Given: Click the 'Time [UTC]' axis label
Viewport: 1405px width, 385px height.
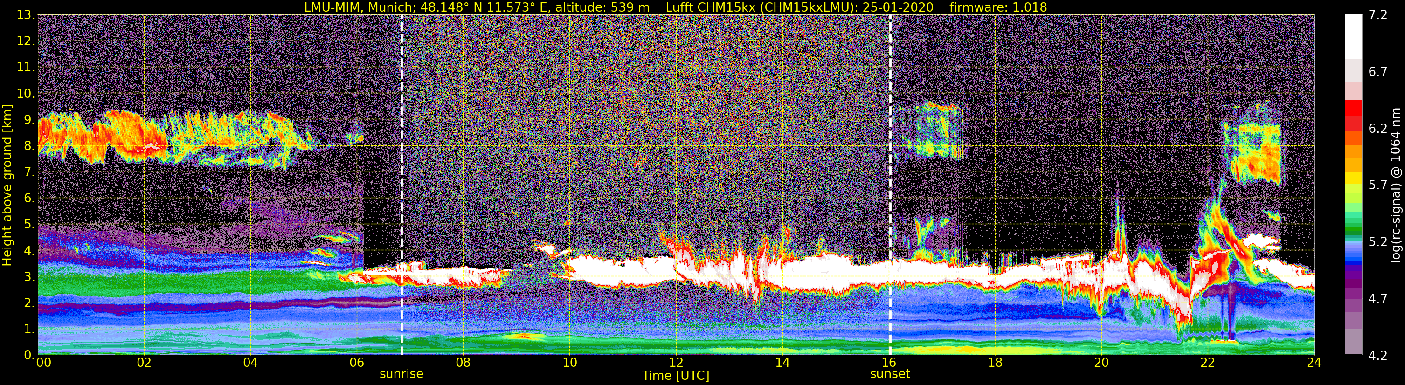Looking at the screenshot, I should (x=676, y=376).
